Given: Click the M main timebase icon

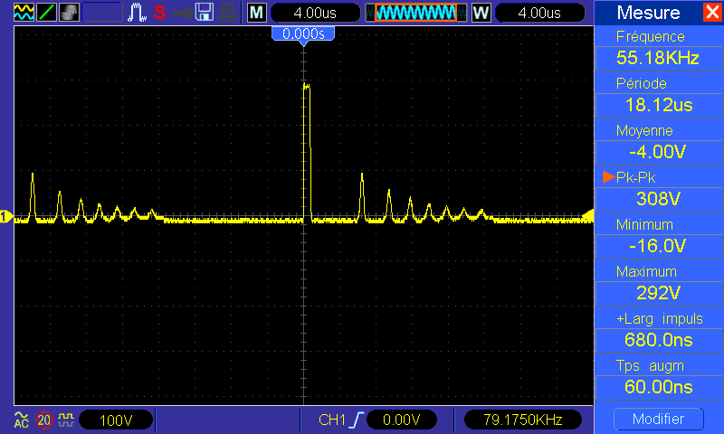Looking at the screenshot, I should pos(257,13).
